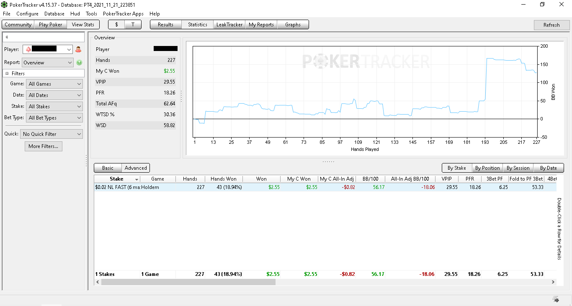Click the PokerTracker logo in the title bar

(x=5, y=5)
